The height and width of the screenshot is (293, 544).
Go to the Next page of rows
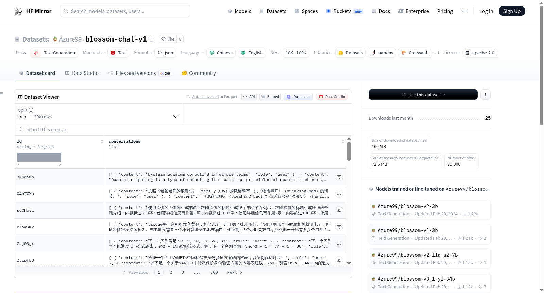[235, 272]
